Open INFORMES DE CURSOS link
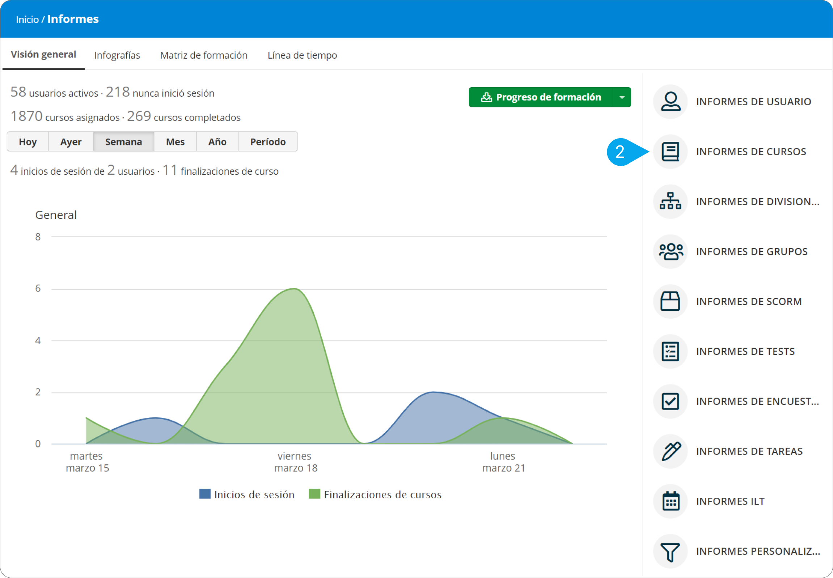 click(x=751, y=152)
